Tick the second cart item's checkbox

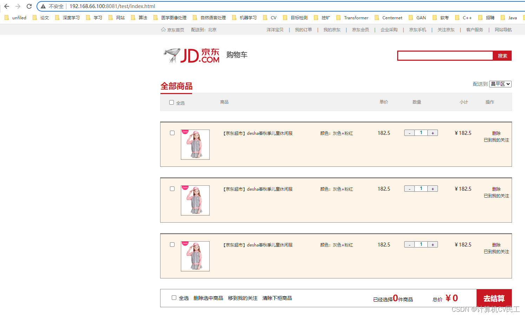[x=172, y=189]
